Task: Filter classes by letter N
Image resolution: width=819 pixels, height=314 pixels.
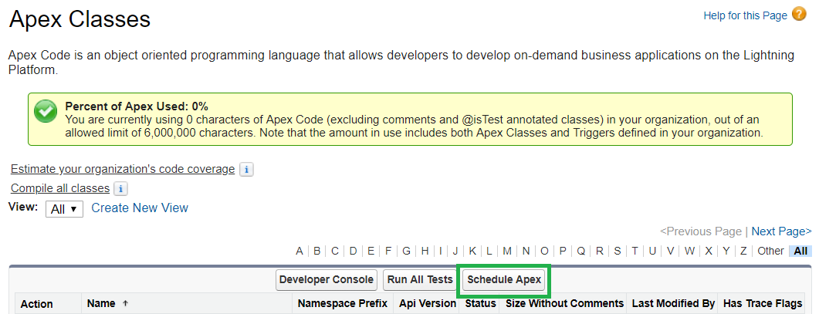Action: (526, 252)
